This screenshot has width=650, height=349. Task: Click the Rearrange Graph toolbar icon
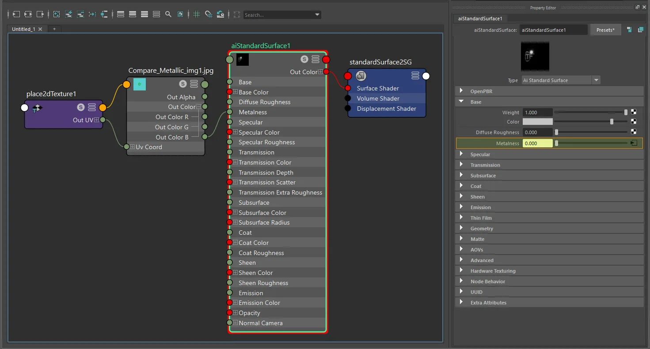(x=92, y=15)
